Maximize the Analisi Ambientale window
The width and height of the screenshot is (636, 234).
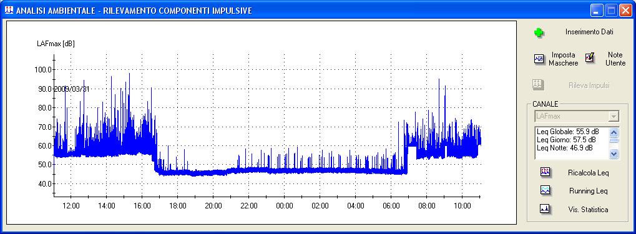[x=611, y=11]
